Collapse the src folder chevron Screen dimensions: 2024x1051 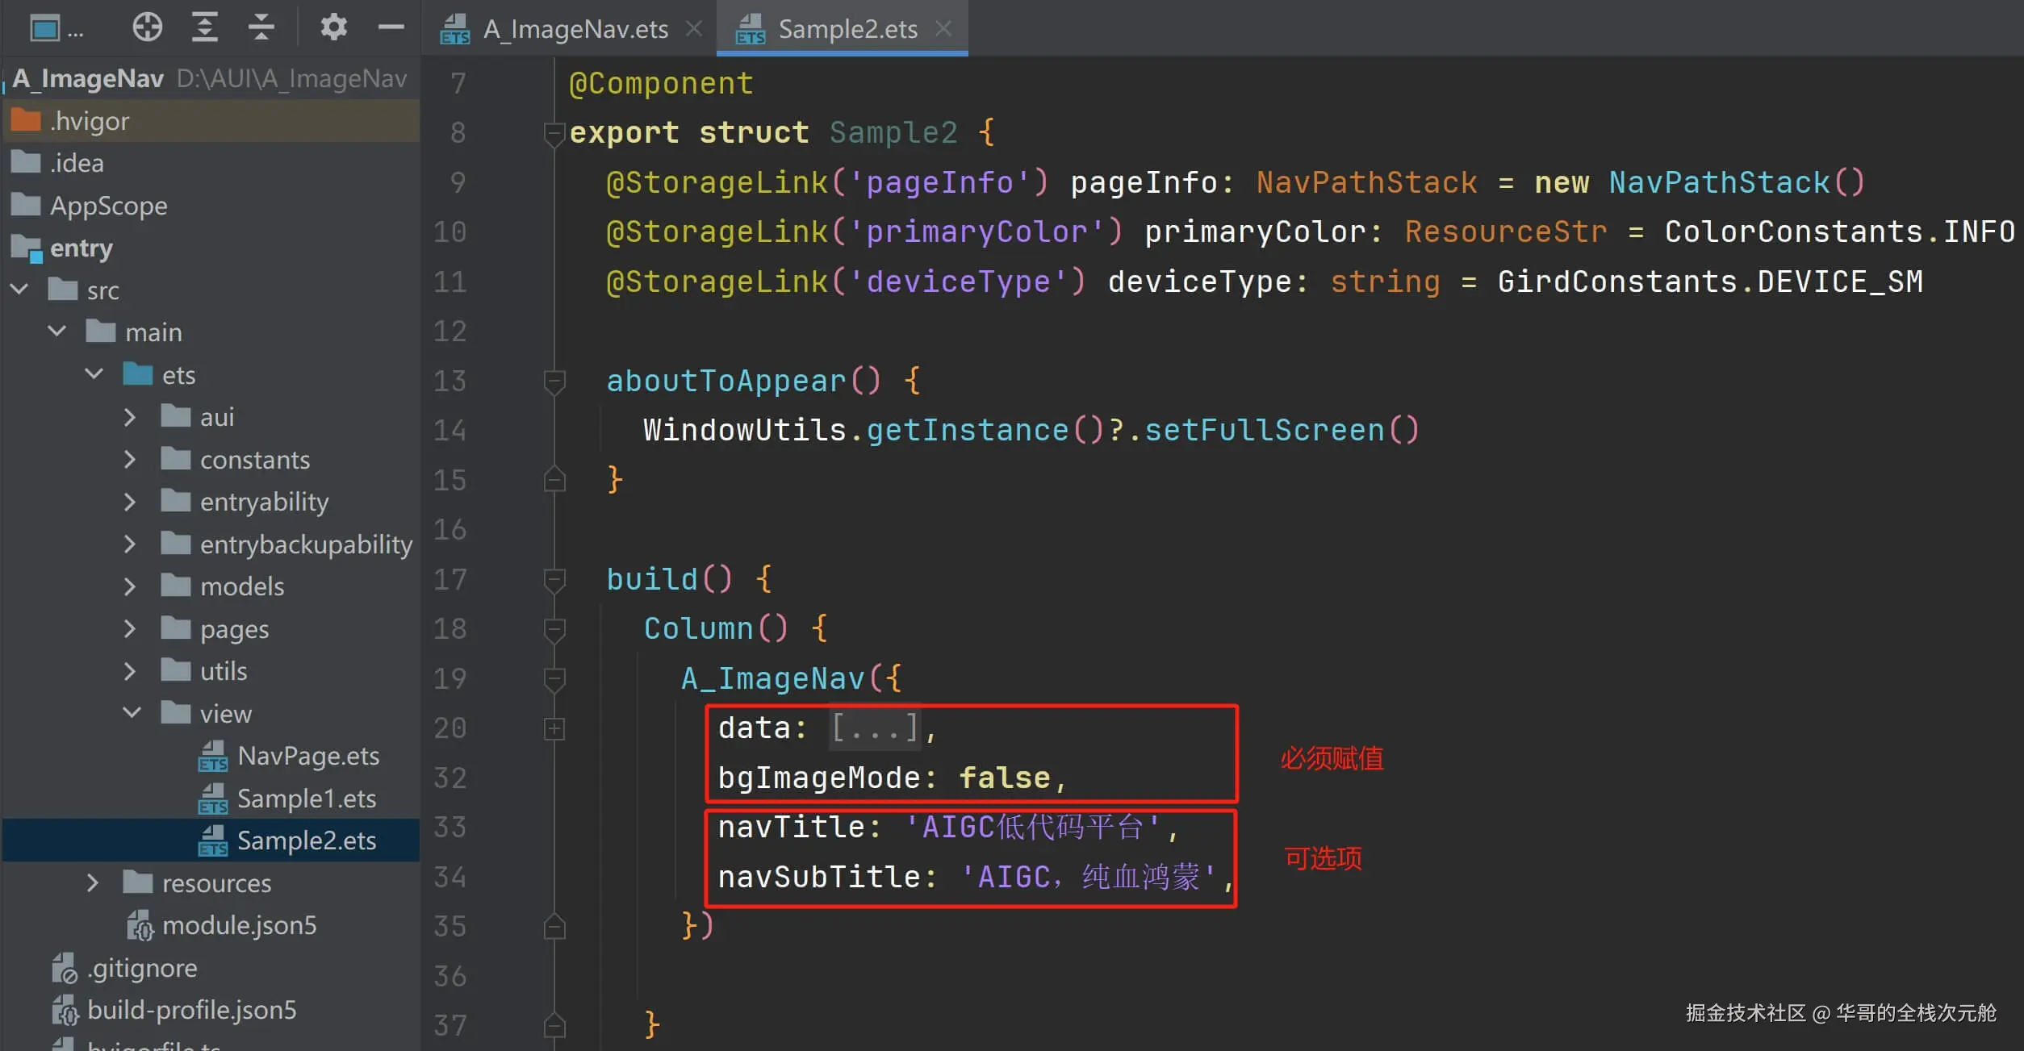[19, 290]
